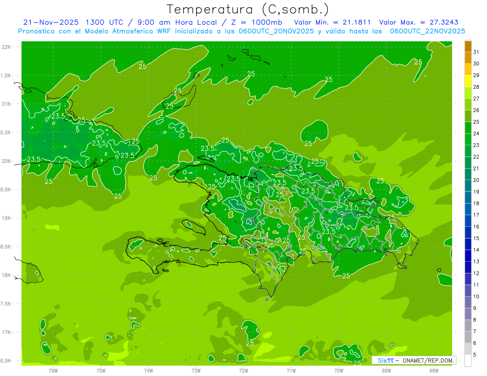The image size is (487, 376).
Task: Click the "71W" longitude axis label
Action: tap(291, 371)
